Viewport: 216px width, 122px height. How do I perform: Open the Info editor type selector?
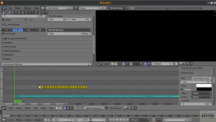[x=4, y=8]
